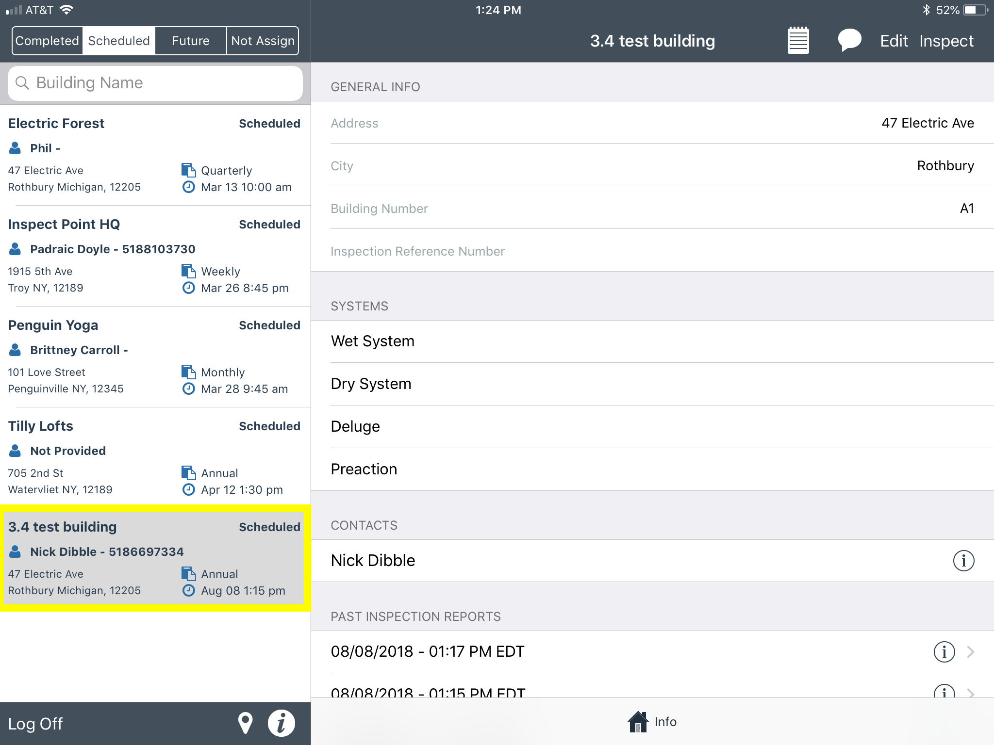Screen dimensions: 994x745
Task: Click Edit in the top bar
Action: pyautogui.click(x=894, y=41)
